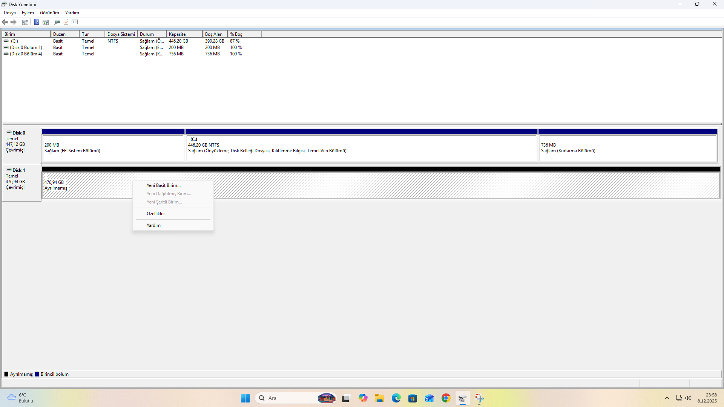Screen dimensions: 724x407
Task: Select the (C:) volume row in list
Action: [x=14, y=41]
